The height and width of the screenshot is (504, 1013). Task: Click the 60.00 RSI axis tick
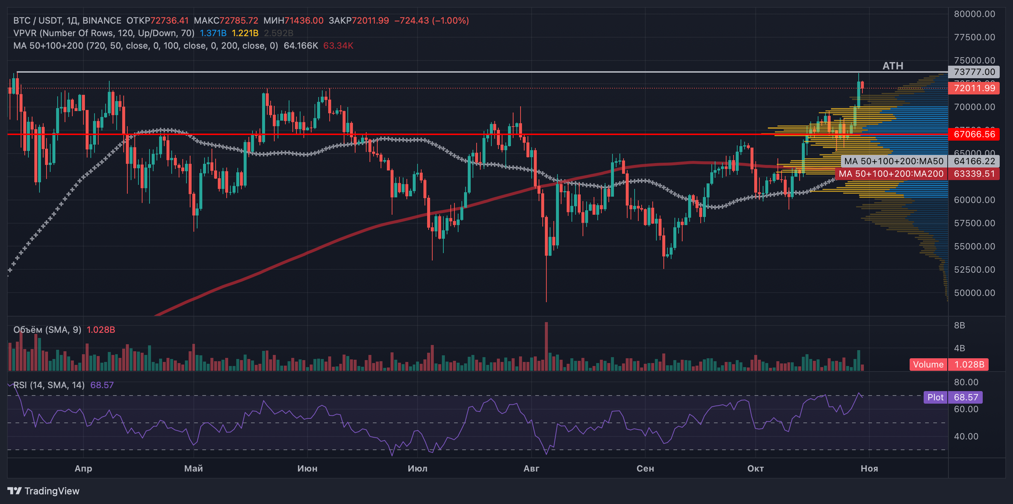coord(966,409)
